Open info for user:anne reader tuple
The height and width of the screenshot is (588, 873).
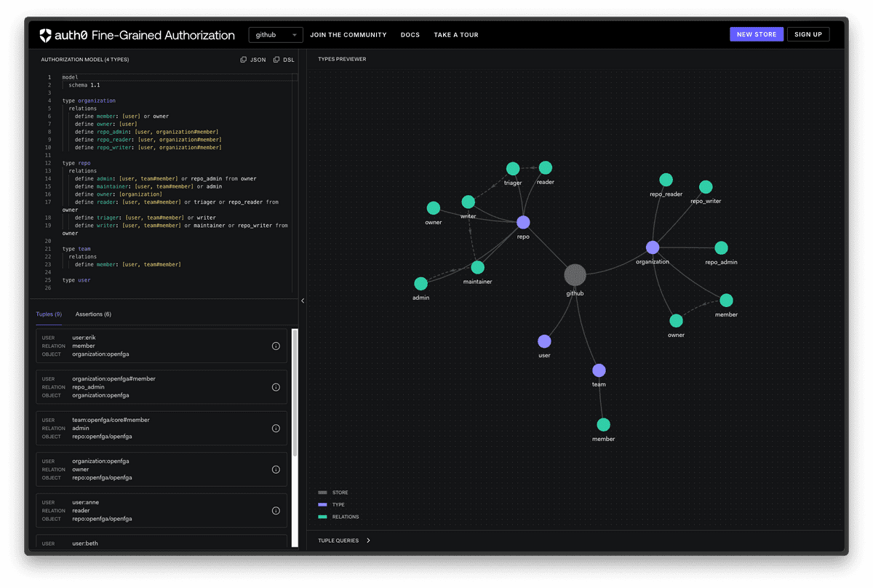point(276,511)
